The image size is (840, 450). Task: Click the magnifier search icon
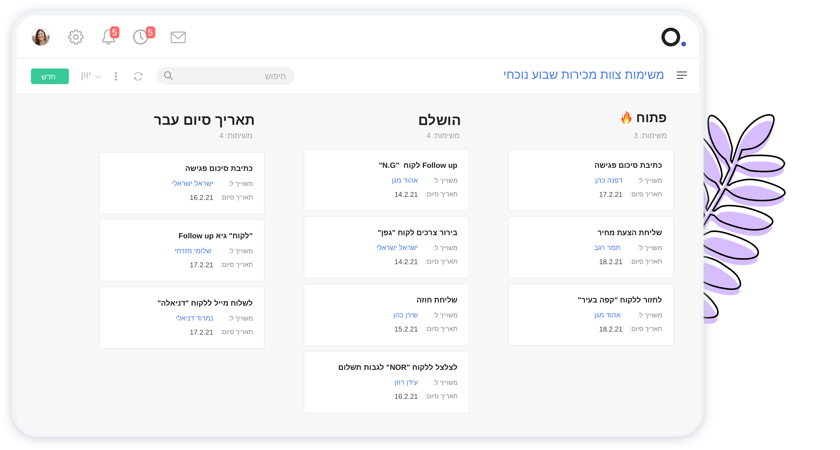coord(168,76)
